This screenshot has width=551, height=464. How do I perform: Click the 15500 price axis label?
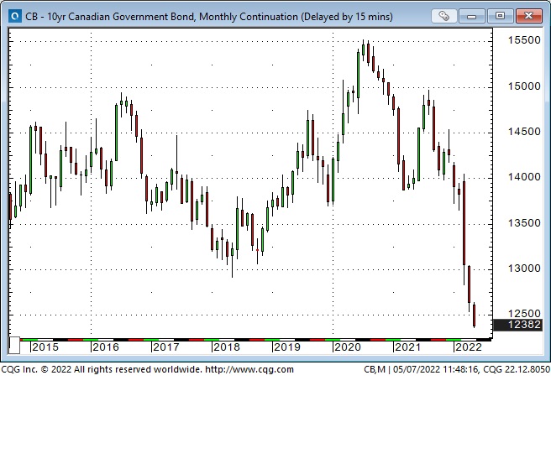click(524, 40)
